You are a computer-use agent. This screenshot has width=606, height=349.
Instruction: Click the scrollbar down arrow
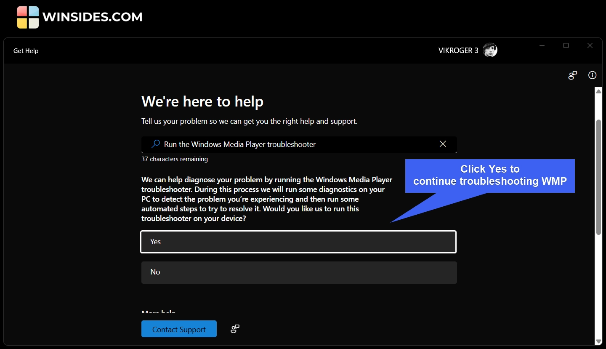[598, 341]
